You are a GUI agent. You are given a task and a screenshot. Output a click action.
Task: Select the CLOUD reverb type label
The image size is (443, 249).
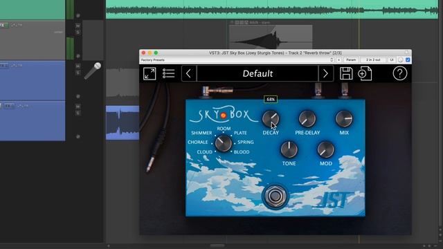pos(205,152)
